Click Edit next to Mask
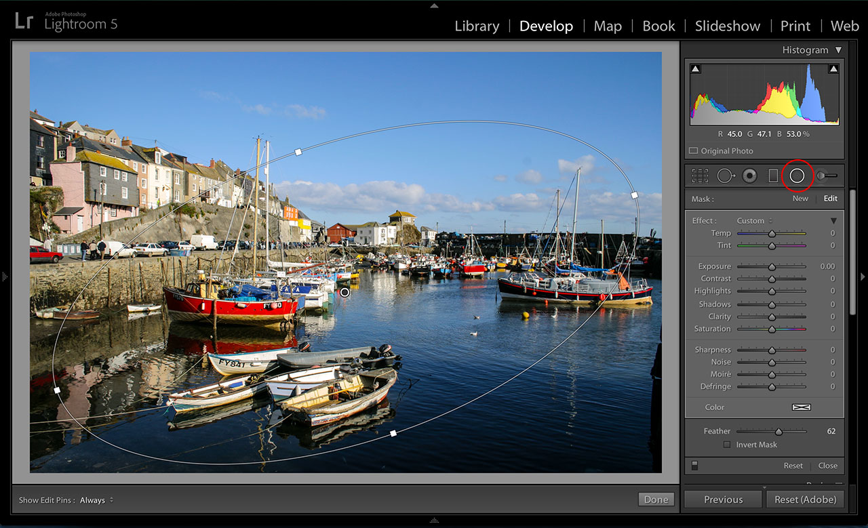The width and height of the screenshot is (868, 528). (x=831, y=199)
